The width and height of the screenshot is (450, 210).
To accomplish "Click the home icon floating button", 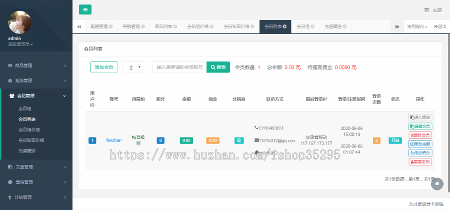I will click(437, 183).
